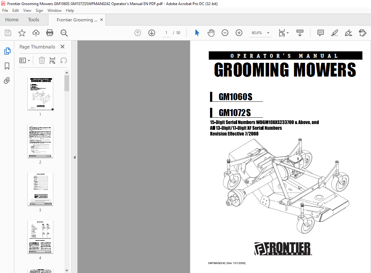The width and height of the screenshot is (371, 273).
Task: Go to next page arrow
Action: (x=152, y=33)
